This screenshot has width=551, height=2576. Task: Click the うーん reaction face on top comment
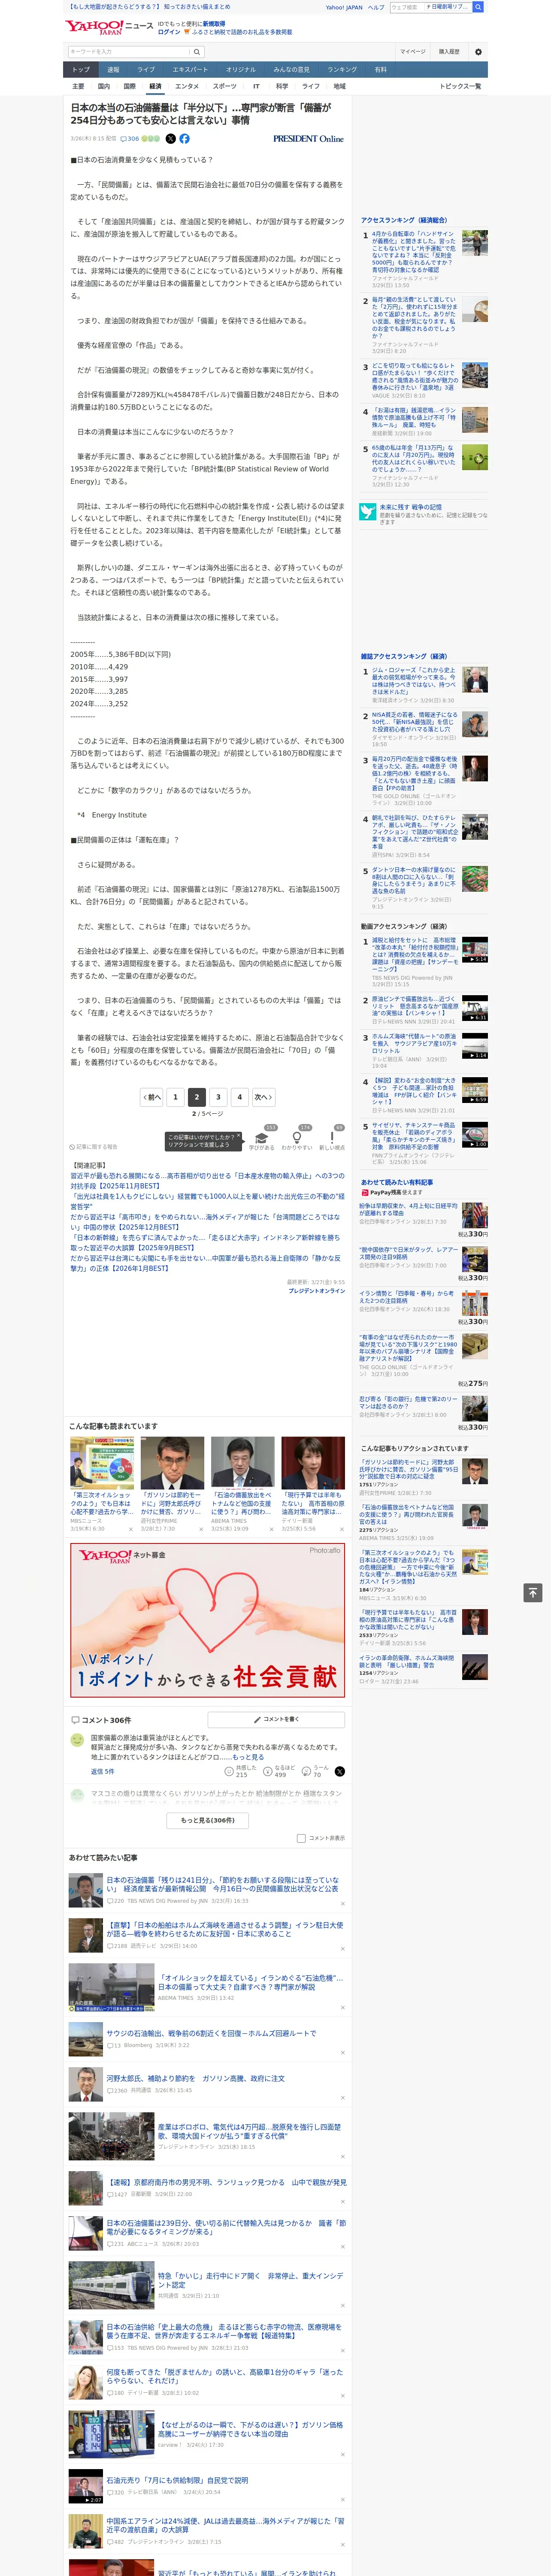pos(306,1771)
